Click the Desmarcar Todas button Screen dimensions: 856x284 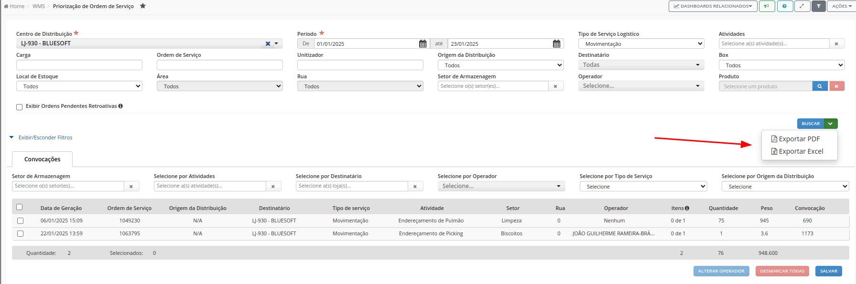coord(782,271)
